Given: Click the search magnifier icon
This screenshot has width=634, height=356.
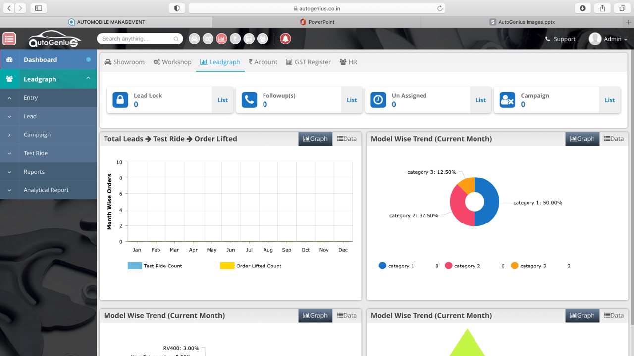Looking at the screenshot, I should click(x=176, y=39).
